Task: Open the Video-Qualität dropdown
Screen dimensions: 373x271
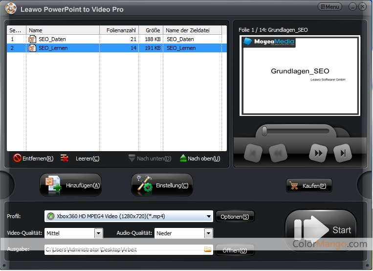Action: (x=98, y=233)
